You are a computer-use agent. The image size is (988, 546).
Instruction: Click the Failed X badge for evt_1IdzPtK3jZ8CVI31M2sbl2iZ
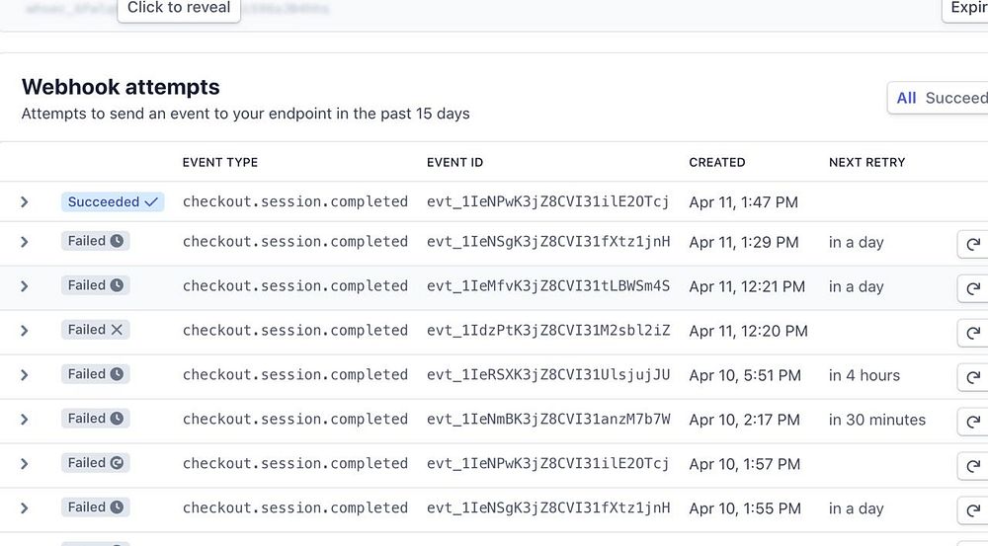(x=95, y=330)
